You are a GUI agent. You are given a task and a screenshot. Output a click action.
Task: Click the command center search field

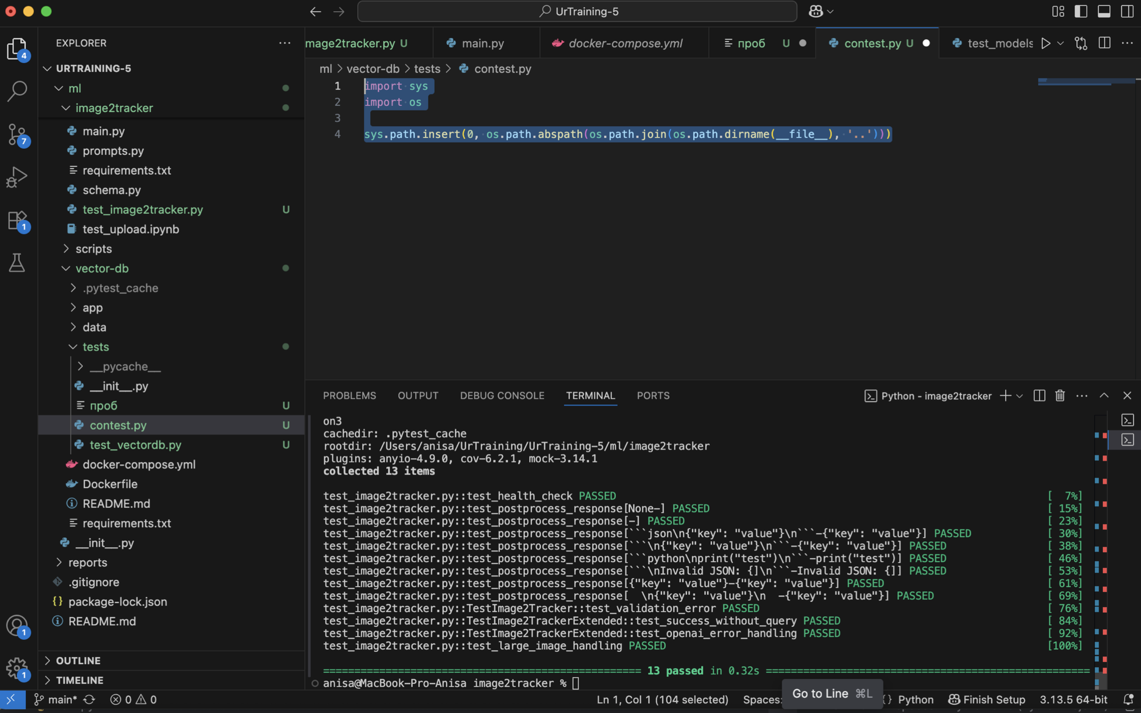click(577, 11)
